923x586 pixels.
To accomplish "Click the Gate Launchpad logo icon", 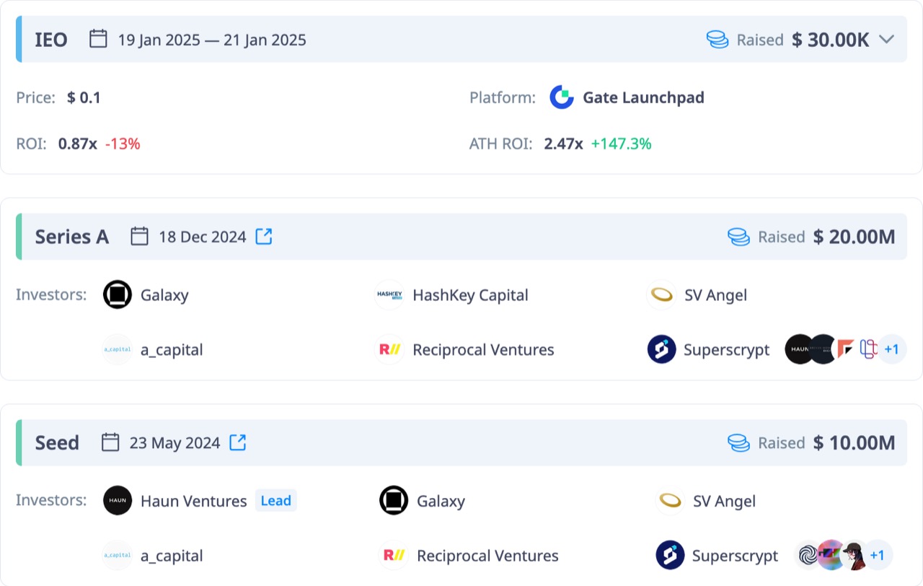I will [562, 97].
